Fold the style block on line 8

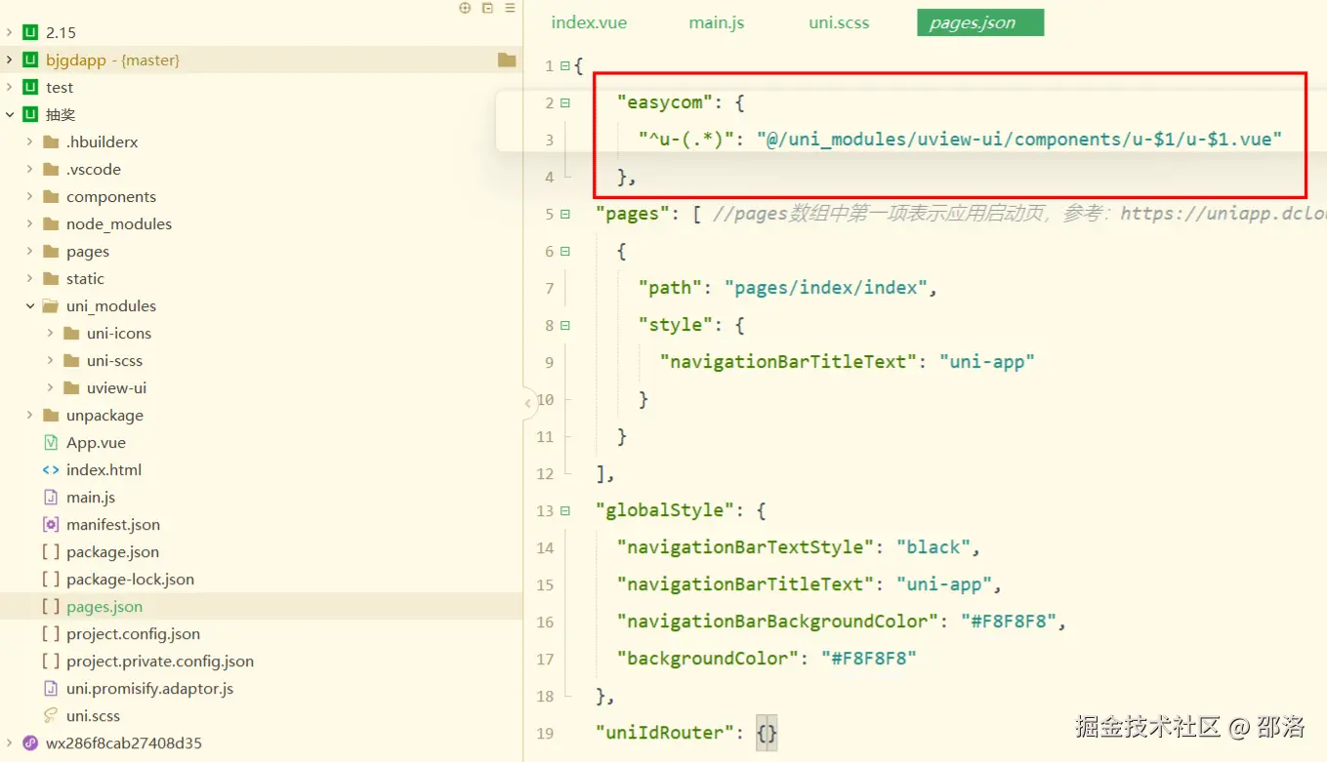pyautogui.click(x=565, y=326)
